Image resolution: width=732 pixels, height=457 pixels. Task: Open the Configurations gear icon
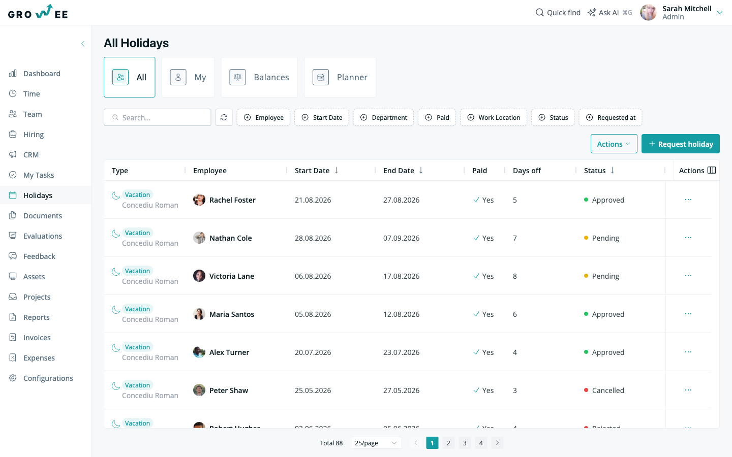(x=13, y=378)
